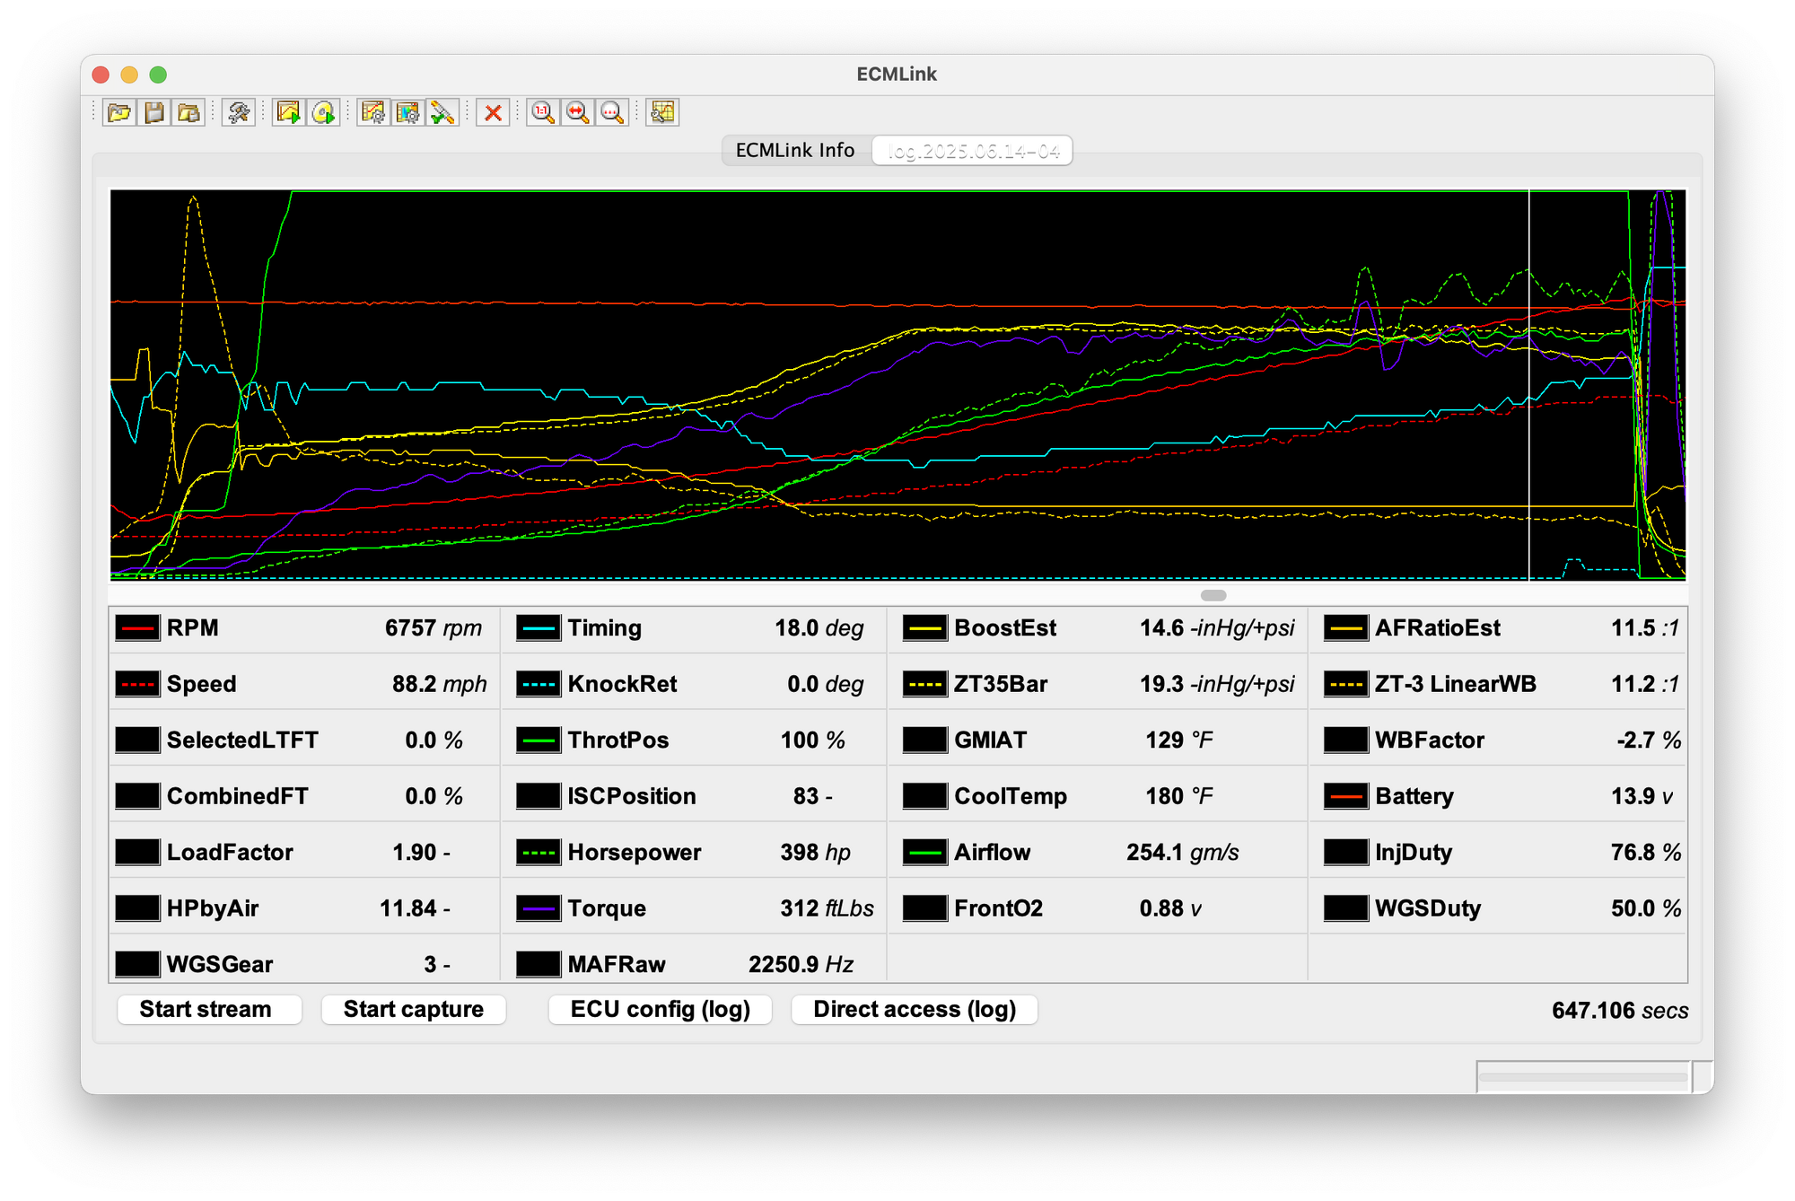Click the WGSGear label
The width and height of the screenshot is (1795, 1201).
coord(220,964)
